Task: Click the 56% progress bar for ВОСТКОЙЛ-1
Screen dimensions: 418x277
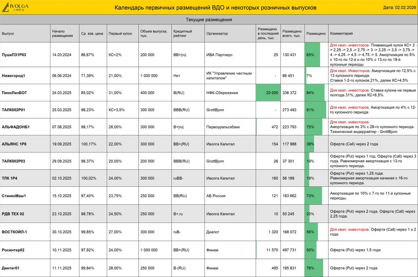Action: [x=312, y=232]
